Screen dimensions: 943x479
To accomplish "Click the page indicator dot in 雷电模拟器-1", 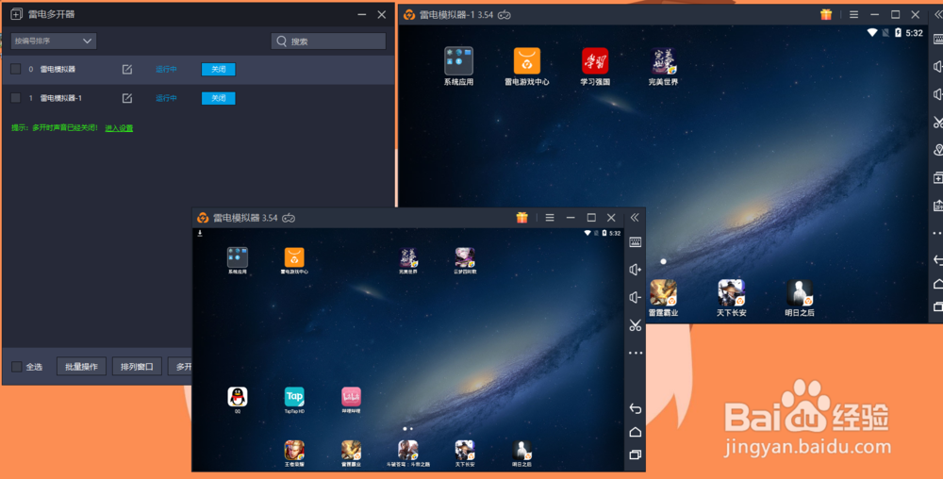I will pos(663,261).
